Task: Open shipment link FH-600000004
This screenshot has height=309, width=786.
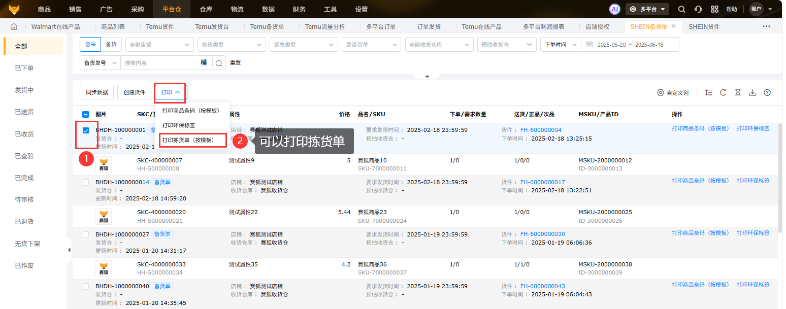Action: pos(541,130)
